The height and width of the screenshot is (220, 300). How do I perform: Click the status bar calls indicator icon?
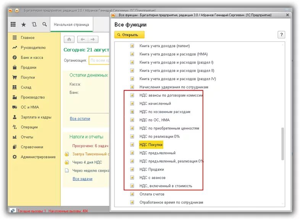coord(13,210)
